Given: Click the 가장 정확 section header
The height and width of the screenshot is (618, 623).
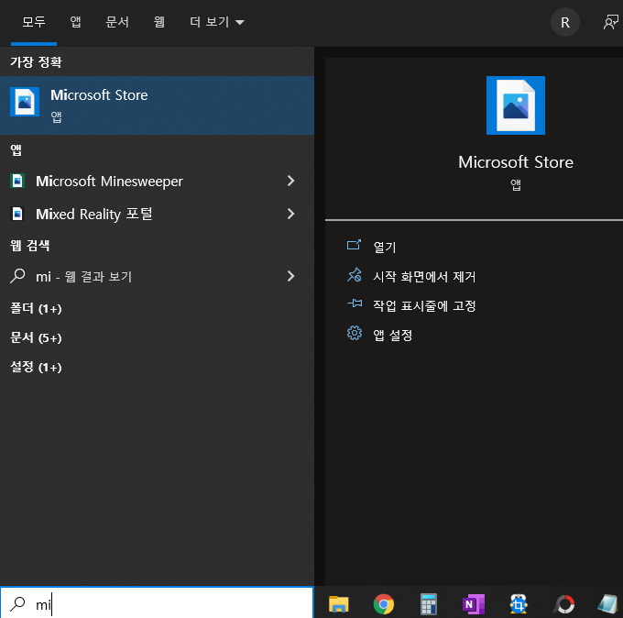Looking at the screenshot, I should point(36,62).
